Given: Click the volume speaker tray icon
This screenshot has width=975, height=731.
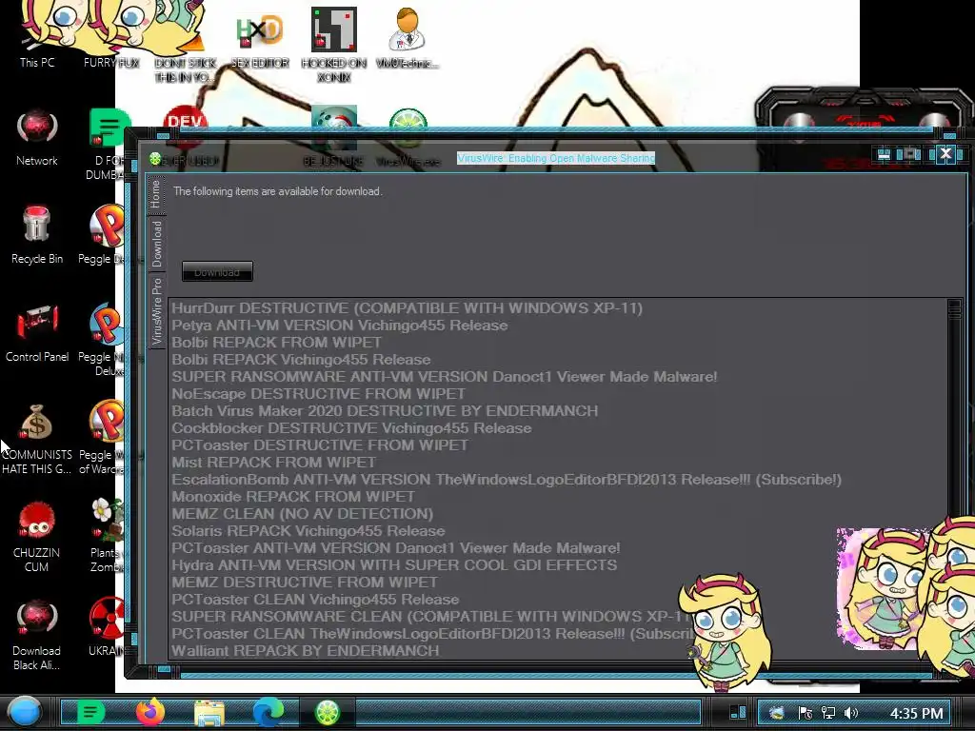Looking at the screenshot, I should tap(850, 713).
